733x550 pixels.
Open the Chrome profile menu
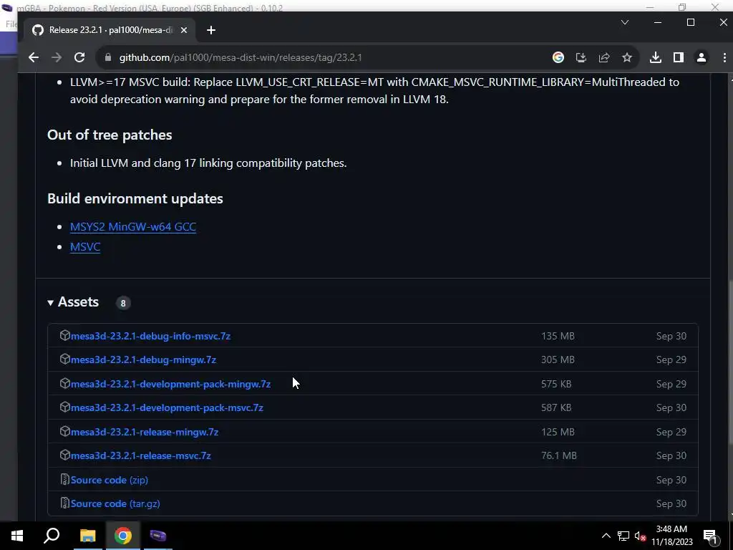coord(702,57)
